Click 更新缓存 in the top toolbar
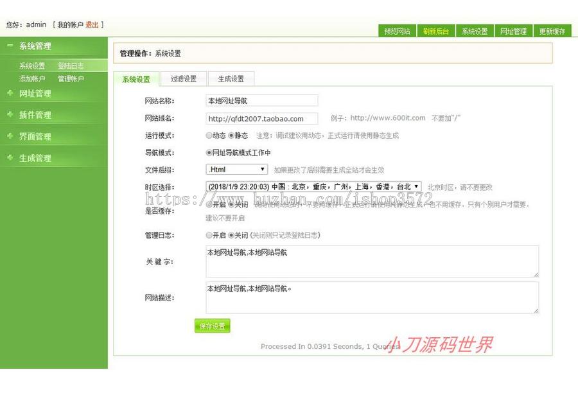578x395 pixels. point(553,31)
